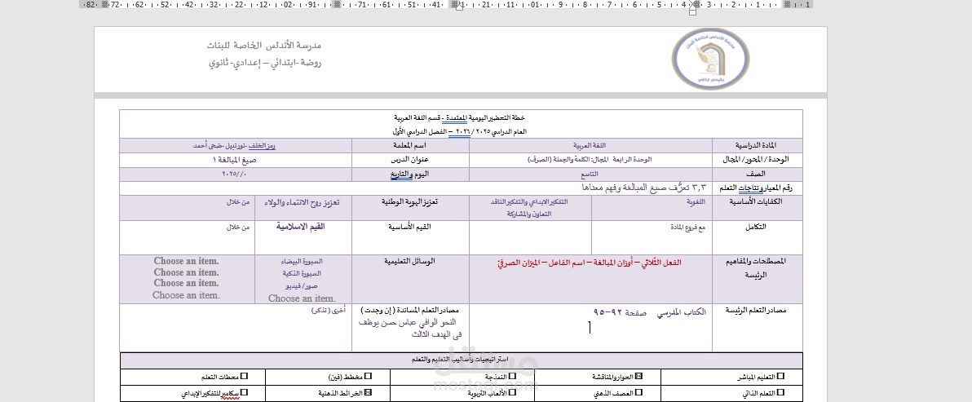
Task: Open the السبورة الذكية dropdown item
Action: click(x=302, y=273)
